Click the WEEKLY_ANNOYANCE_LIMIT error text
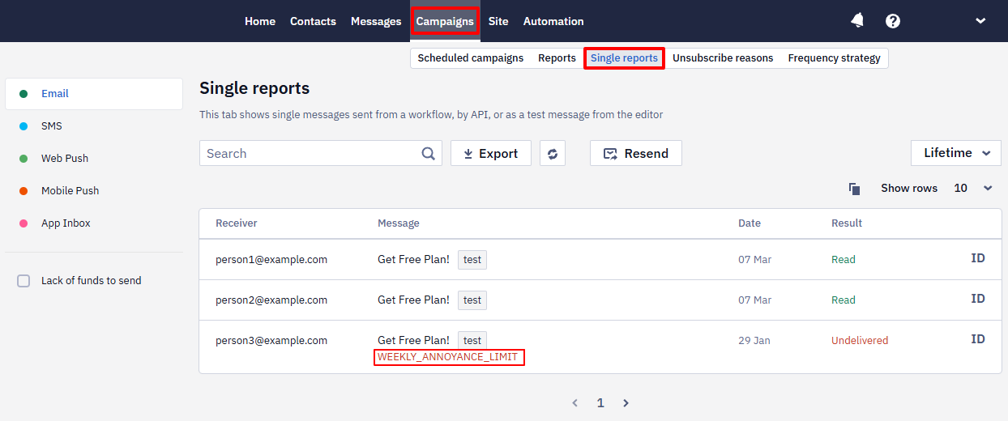This screenshot has width=1008, height=421. pyautogui.click(x=447, y=357)
